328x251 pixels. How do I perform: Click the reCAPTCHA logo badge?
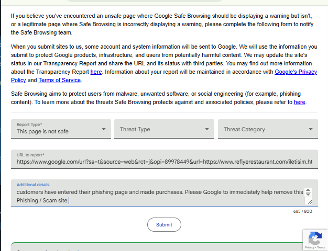(x=315, y=238)
